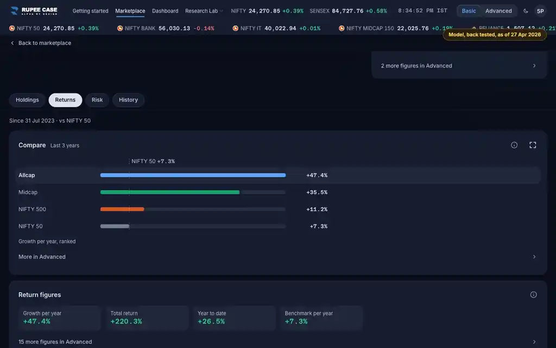The width and height of the screenshot is (556, 348).
Task: Click the NIFTY 50 ticker icon
Action: [12, 28]
